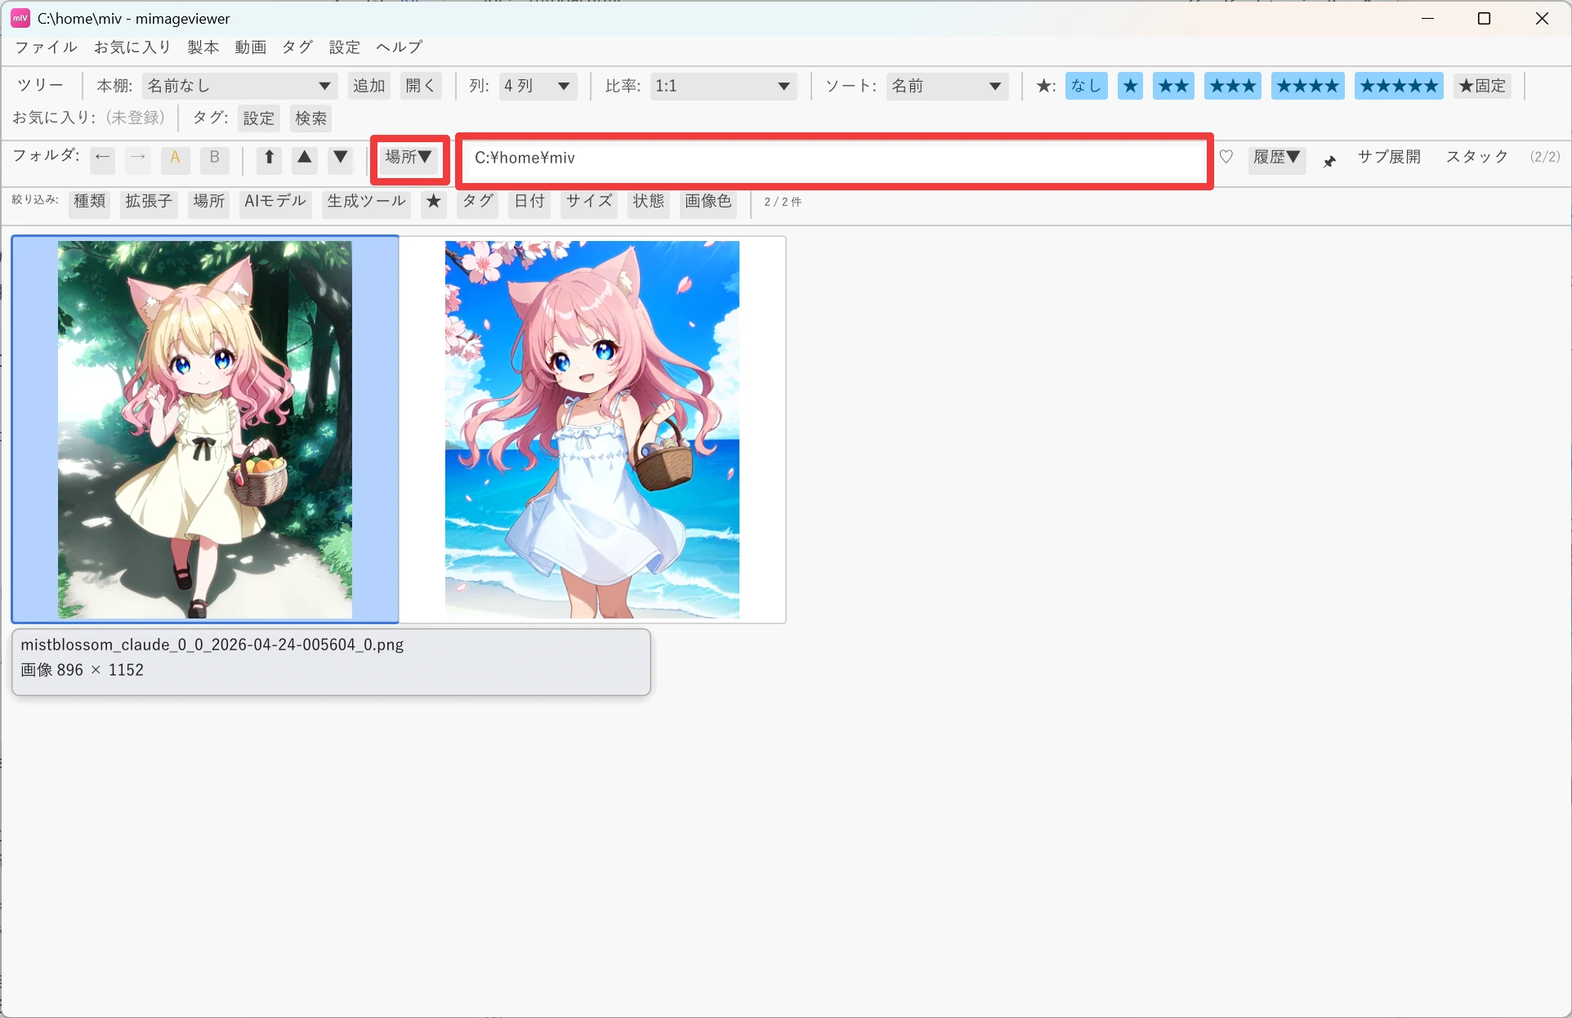Screen dimensions: 1572x1018
Task: Jump to previous folder with up triangle
Action: (305, 158)
